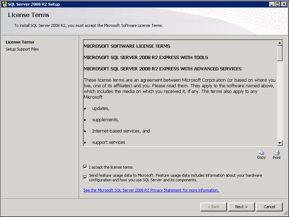Toggle 'Send feature usage data to Microsoft' checkbox

pos(85,177)
